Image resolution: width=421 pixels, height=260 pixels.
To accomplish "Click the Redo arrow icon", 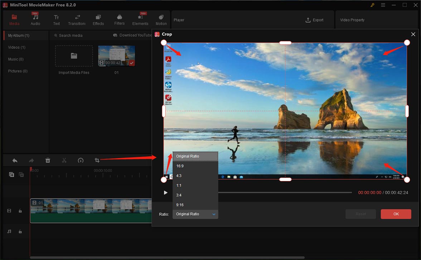I will coord(32,161).
